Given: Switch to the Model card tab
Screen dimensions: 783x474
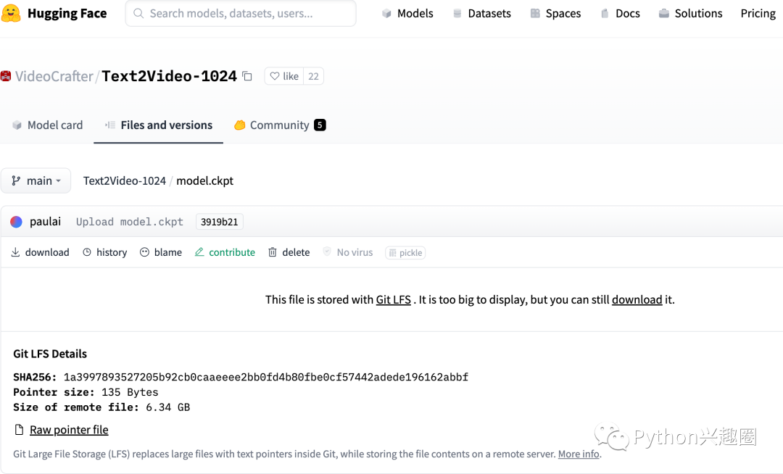Looking at the screenshot, I should [x=47, y=125].
